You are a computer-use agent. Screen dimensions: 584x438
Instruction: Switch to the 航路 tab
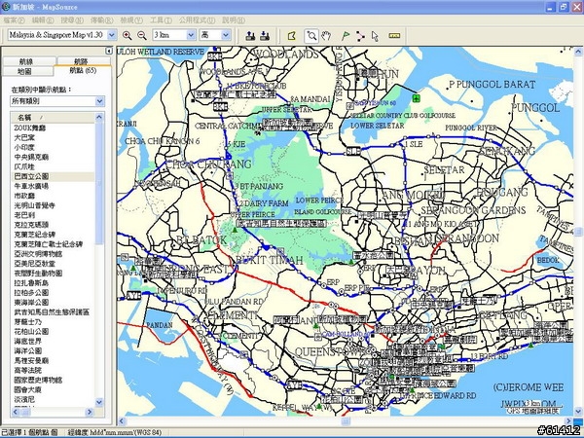(84, 61)
